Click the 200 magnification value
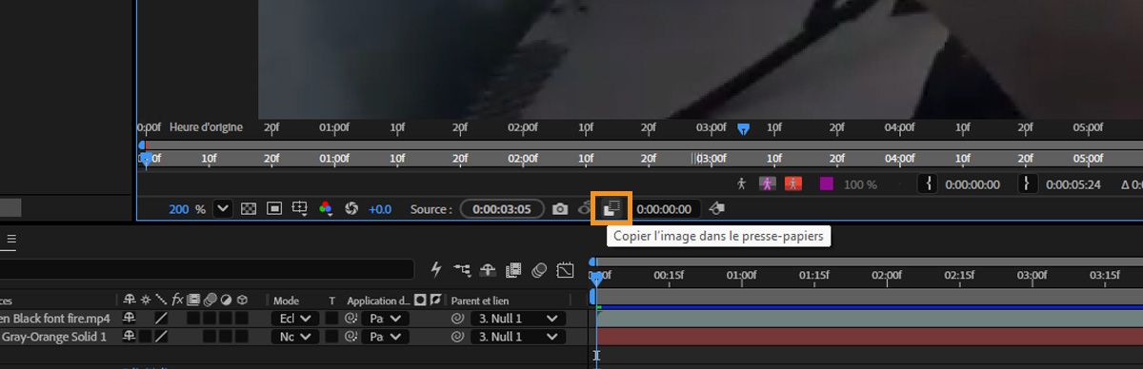This screenshot has width=1143, height=369. click(x=179, y=209)
